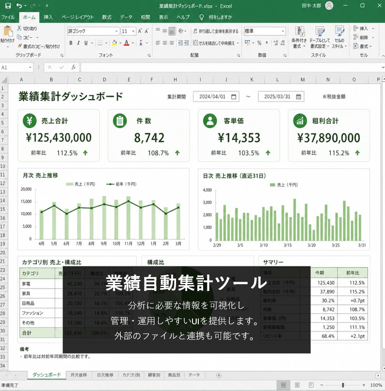The width and height of the screenshot is (385, 391).
Task: Open the カテゴリ別 sheet tab
Action: tap(131, 375)
